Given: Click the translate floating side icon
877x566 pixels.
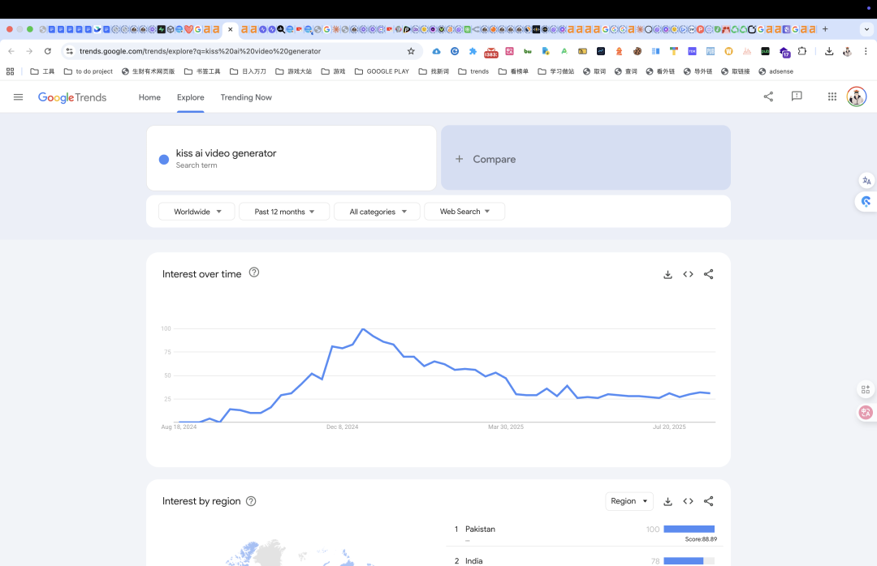Looking at the screenshot, I should point(866,181).
